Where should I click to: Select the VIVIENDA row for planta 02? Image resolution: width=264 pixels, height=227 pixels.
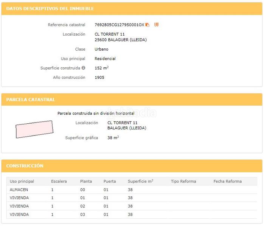pos(132,206)
